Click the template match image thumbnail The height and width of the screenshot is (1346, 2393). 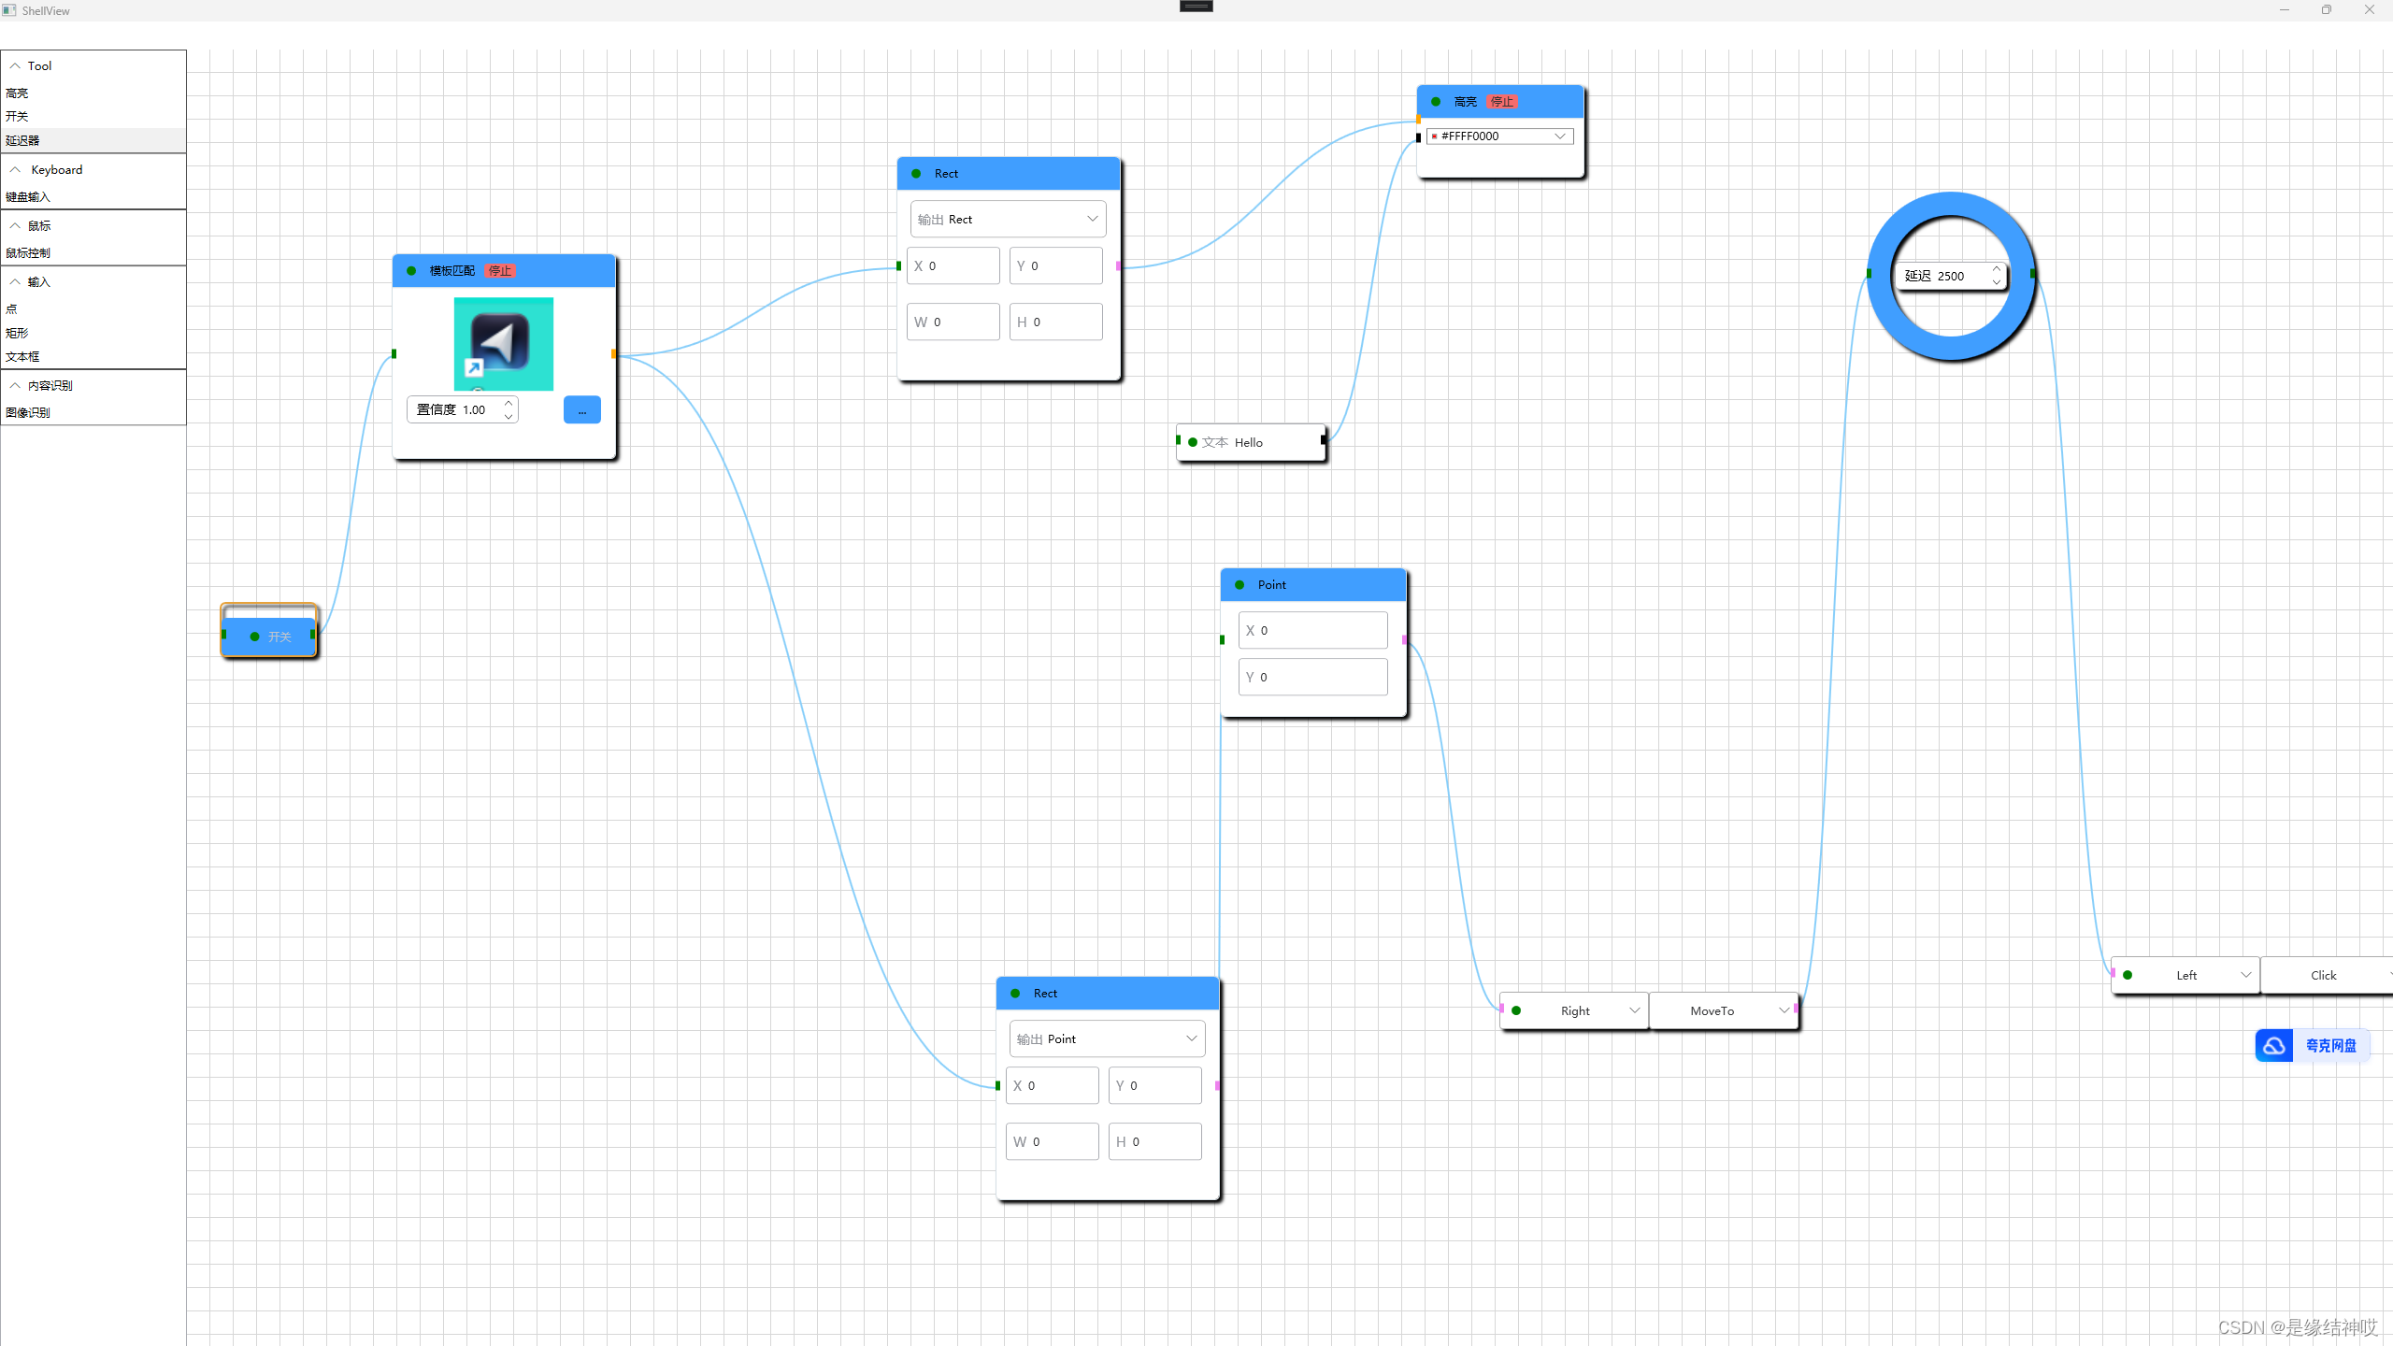(503, 343)
